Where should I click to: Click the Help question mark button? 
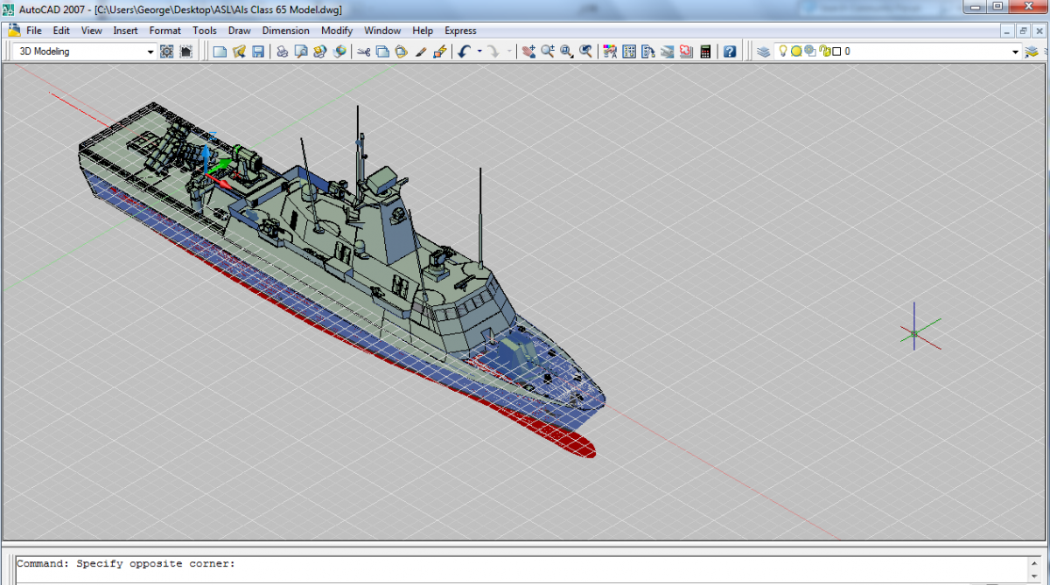pos(730,52)
